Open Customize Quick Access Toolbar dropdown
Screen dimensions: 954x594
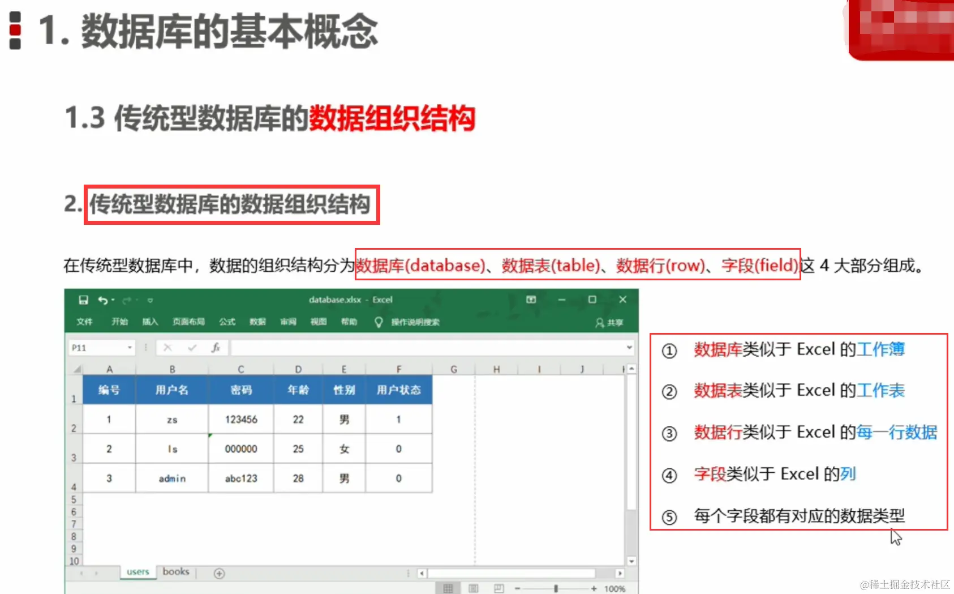150,300
